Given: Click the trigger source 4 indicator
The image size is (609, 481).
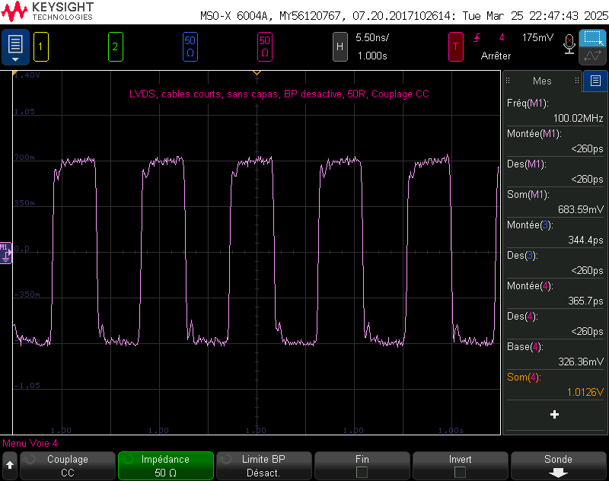Looking at the screenshot, I should pos(502,37).
